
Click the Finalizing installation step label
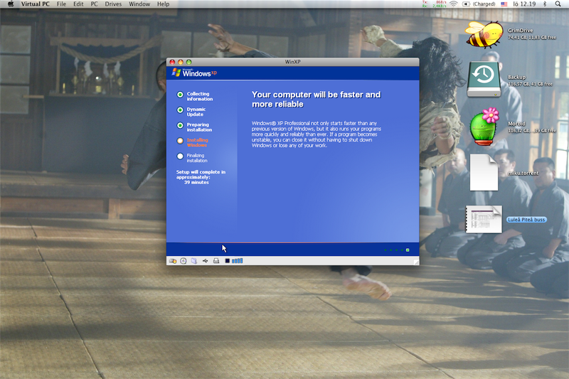point(197,158)
